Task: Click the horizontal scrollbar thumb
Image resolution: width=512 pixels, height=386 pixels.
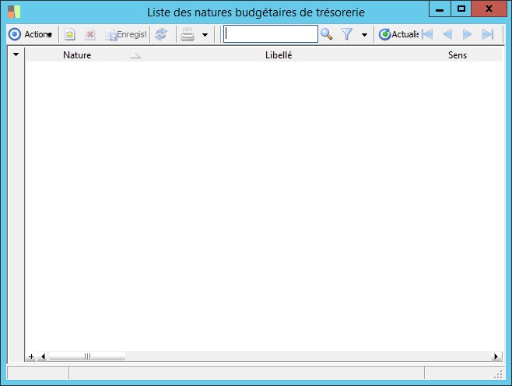Action: tap(87, 356)
